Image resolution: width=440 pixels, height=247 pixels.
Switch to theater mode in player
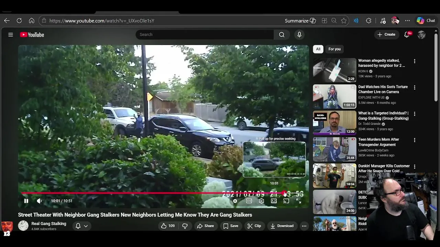(x=274, y=201)
